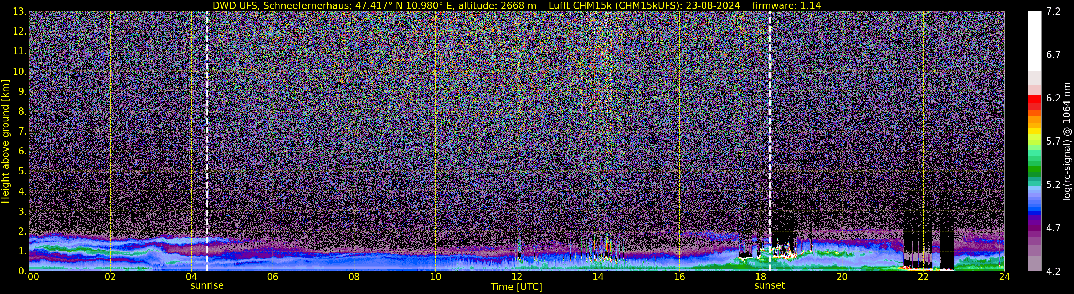This screenshot has width=1074, height=294.
Task: Click the x-axis tick label '14'
Action: pos(598,277)
